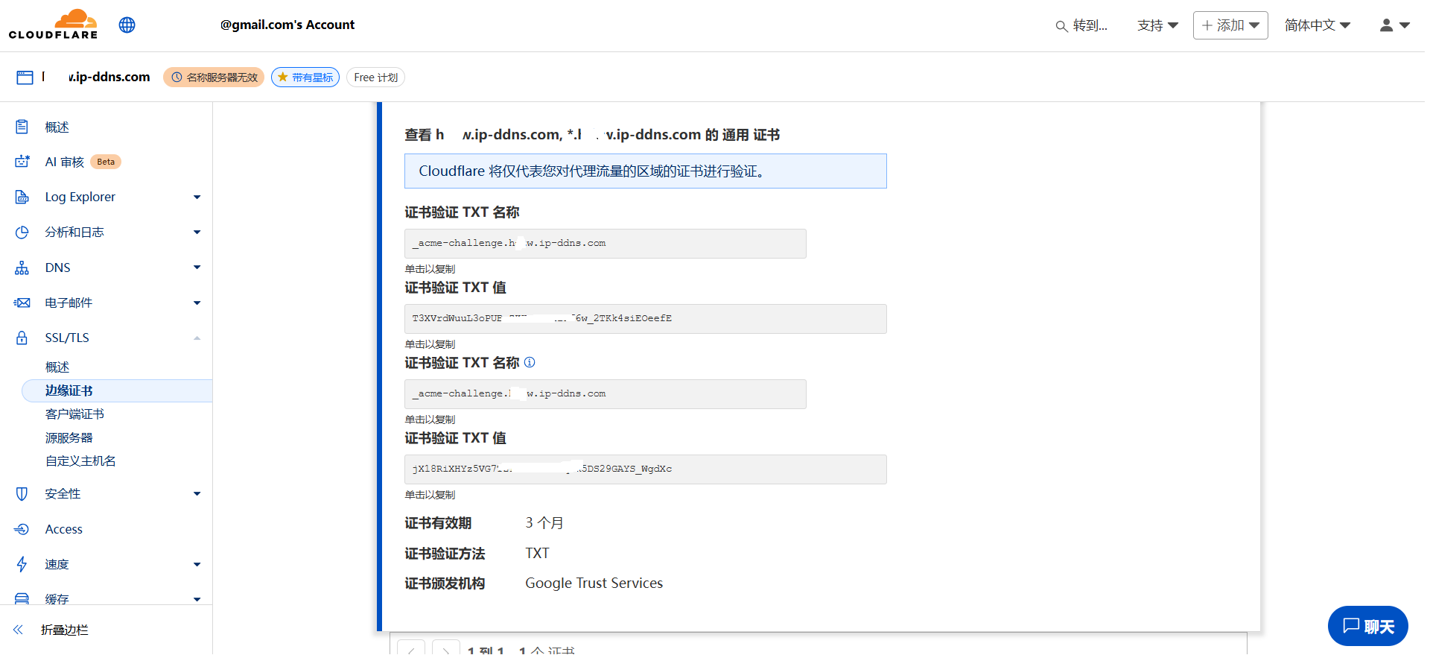Click the search magnifier 转到 icon
This screenshot has width=1430, height=655.
tap(1061, 26)
